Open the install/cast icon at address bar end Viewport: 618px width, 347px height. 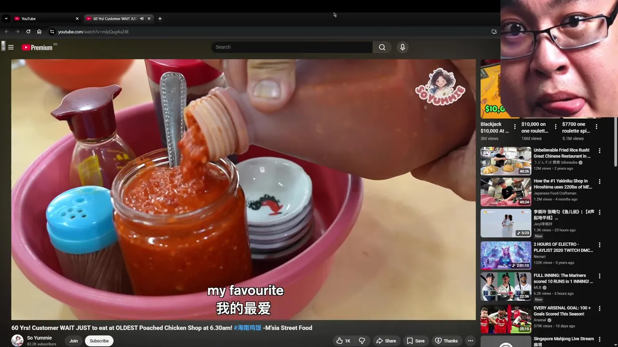pos(494,31)
